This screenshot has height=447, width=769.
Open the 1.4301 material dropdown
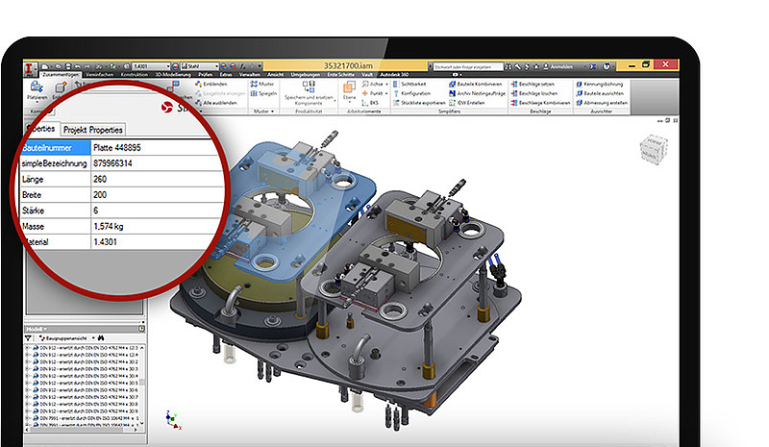tap(168, 66)
